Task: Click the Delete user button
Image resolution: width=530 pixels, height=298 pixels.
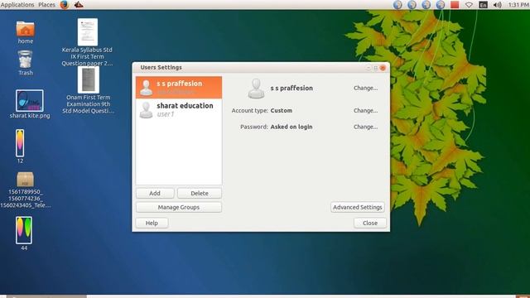Action: [x=200, y=193]
